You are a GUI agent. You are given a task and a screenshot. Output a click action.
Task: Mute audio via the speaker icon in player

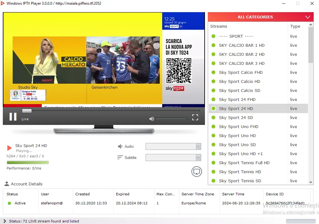[x=152, y=119]
